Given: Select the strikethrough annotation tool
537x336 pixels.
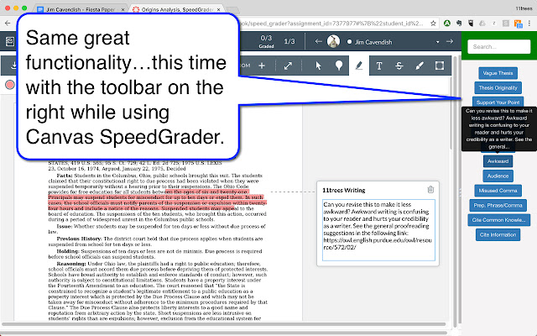Looking at the screenshot, I should [x=399, y=66].
